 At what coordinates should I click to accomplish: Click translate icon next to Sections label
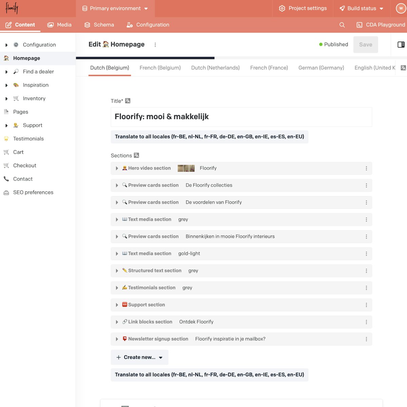click(x=136, y=155)
